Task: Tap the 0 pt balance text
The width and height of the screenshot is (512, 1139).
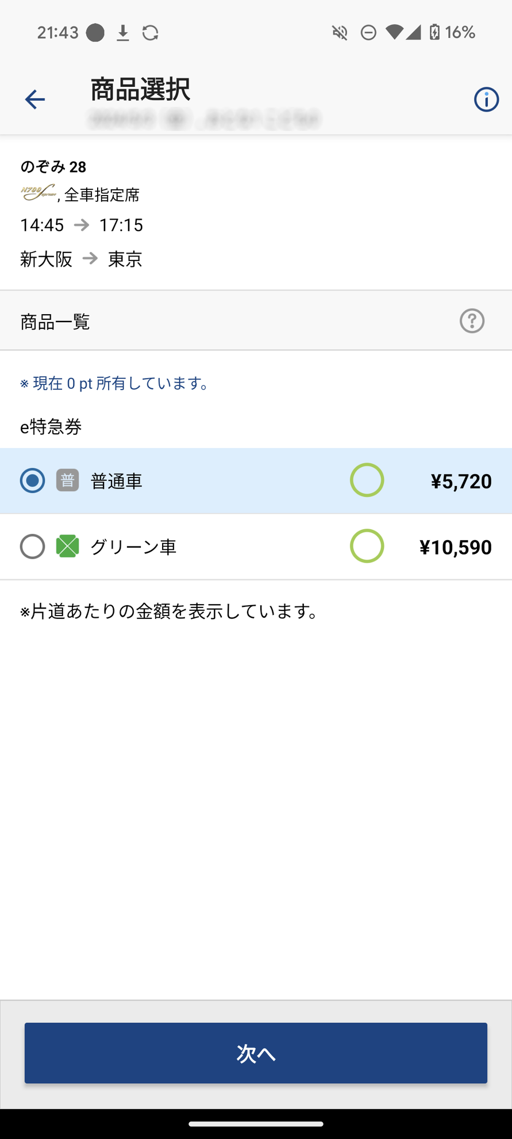Action: (115, 383)
